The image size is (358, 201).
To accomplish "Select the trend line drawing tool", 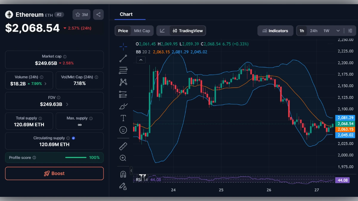I will tap(123, 58).
